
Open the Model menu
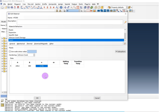[10, 4]
